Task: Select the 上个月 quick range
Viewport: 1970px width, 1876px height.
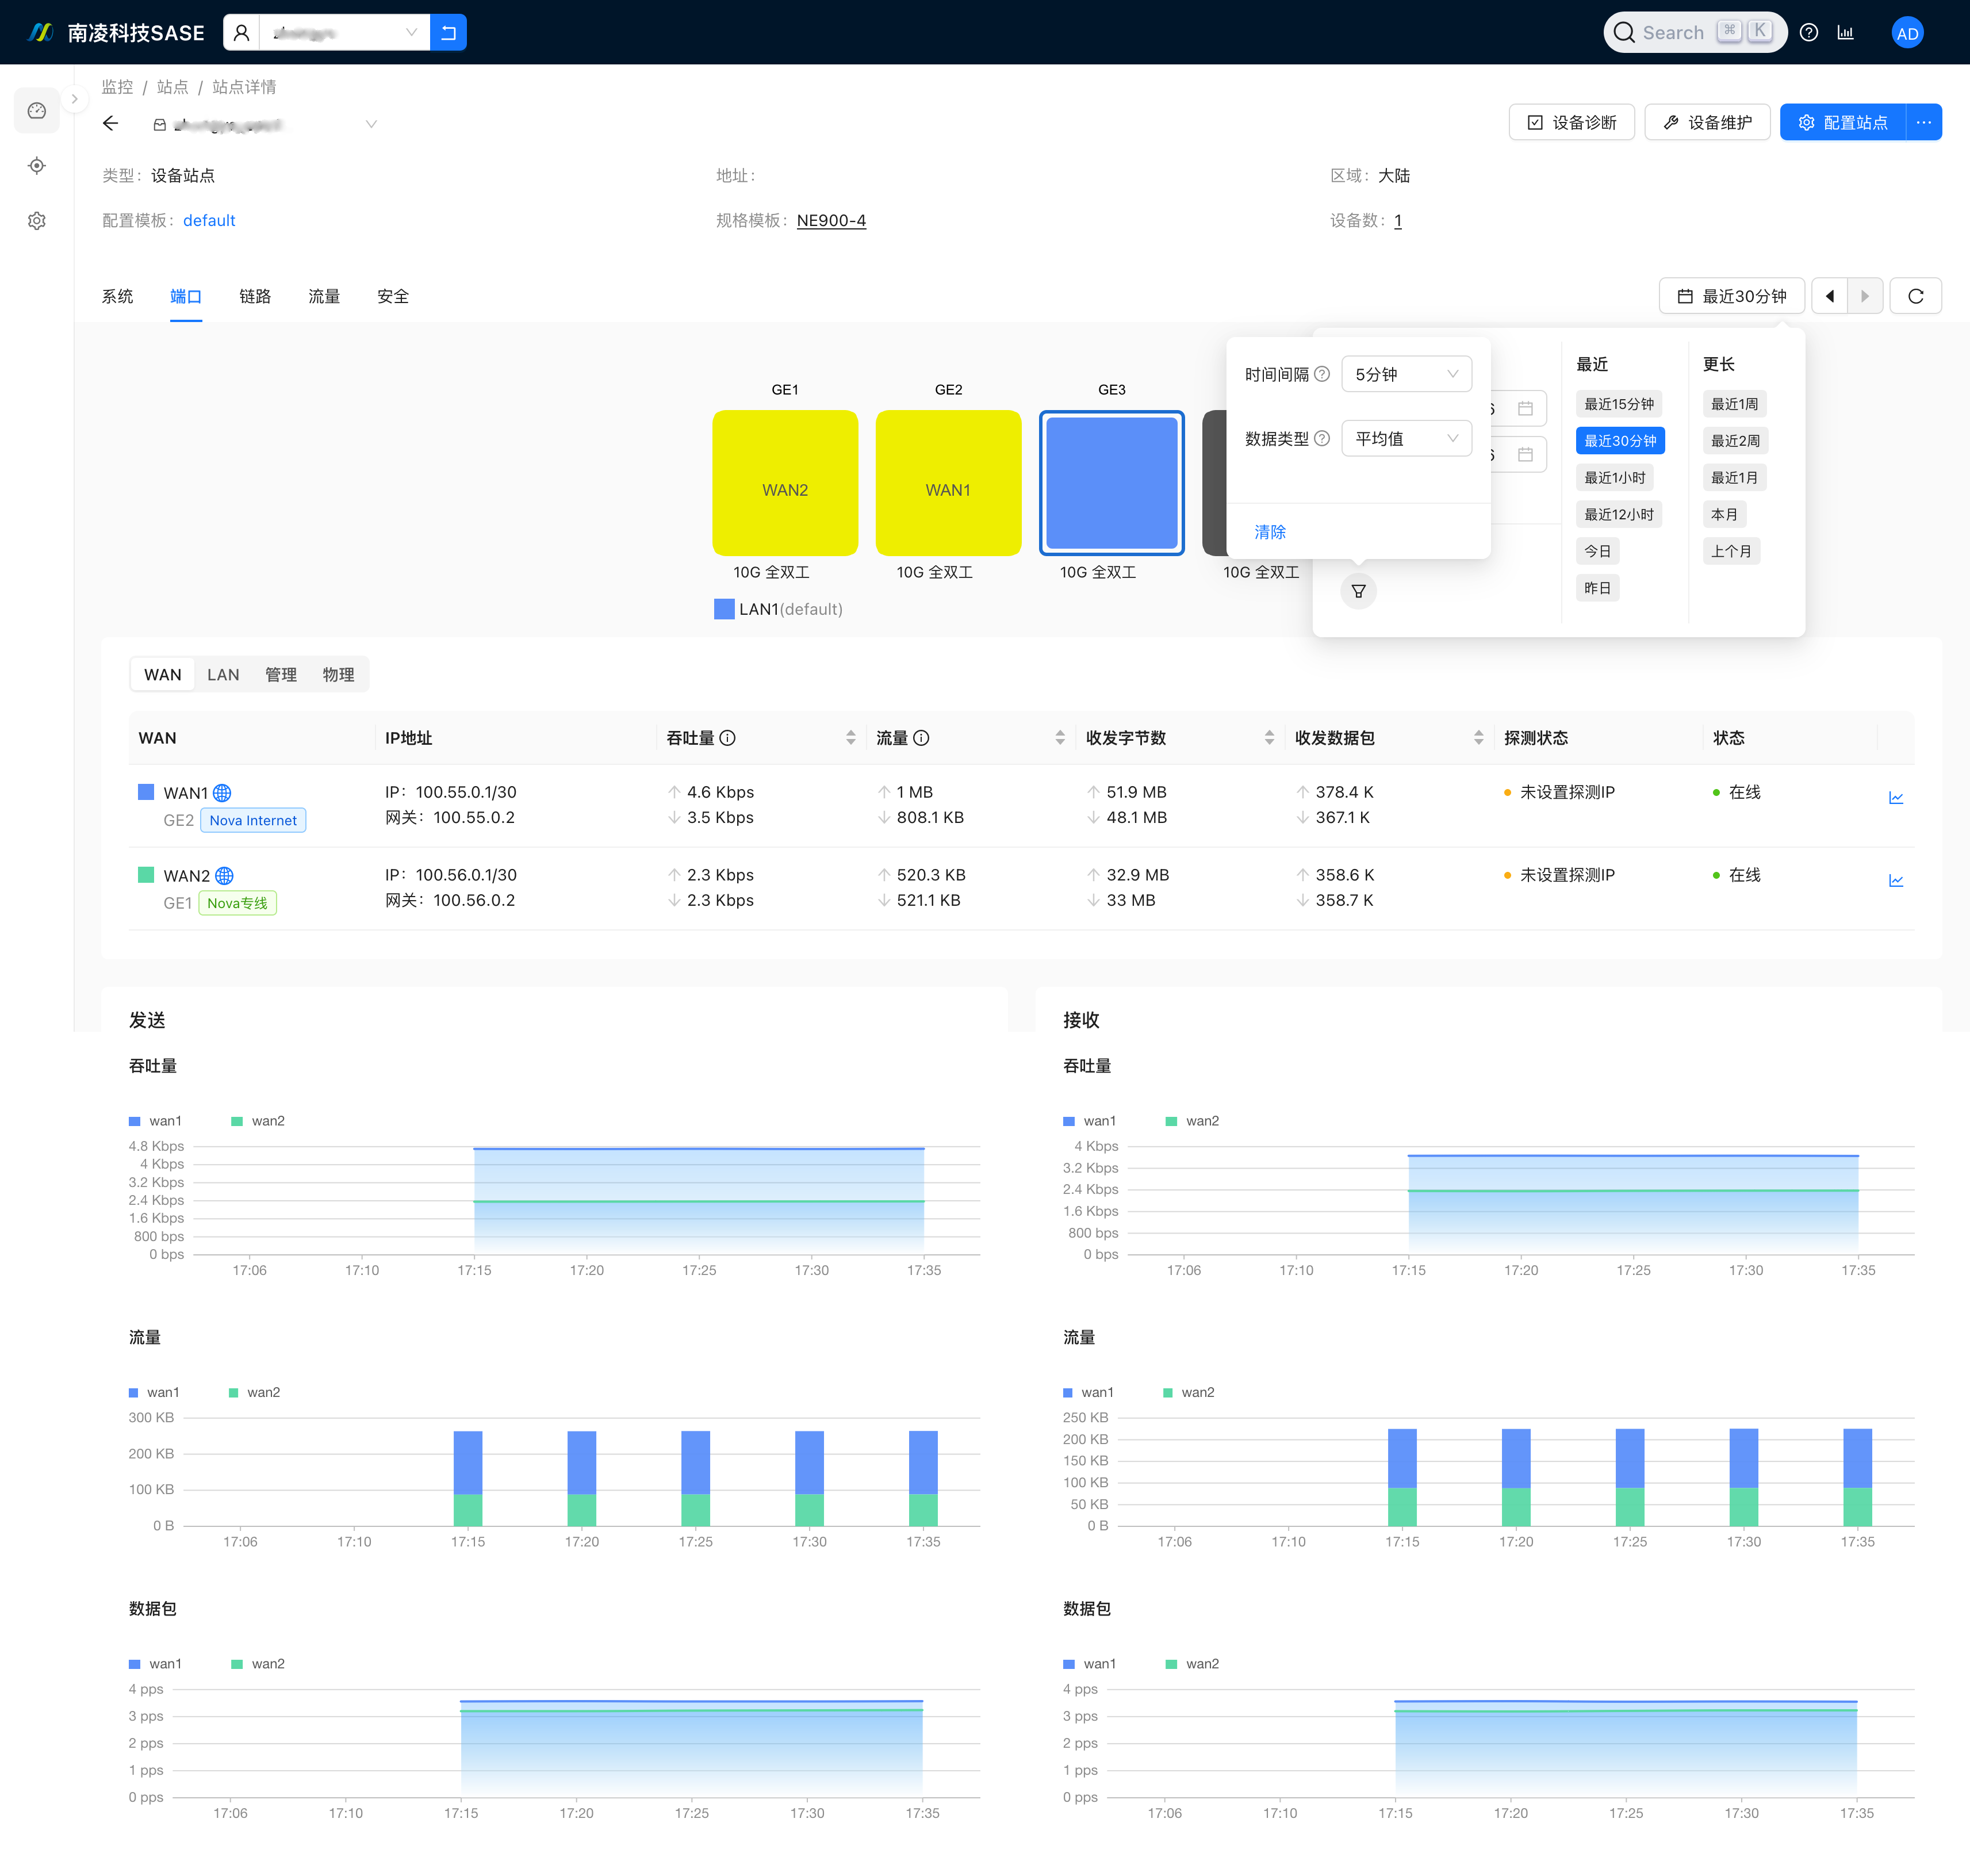Action: click(x=1731, y=551)
